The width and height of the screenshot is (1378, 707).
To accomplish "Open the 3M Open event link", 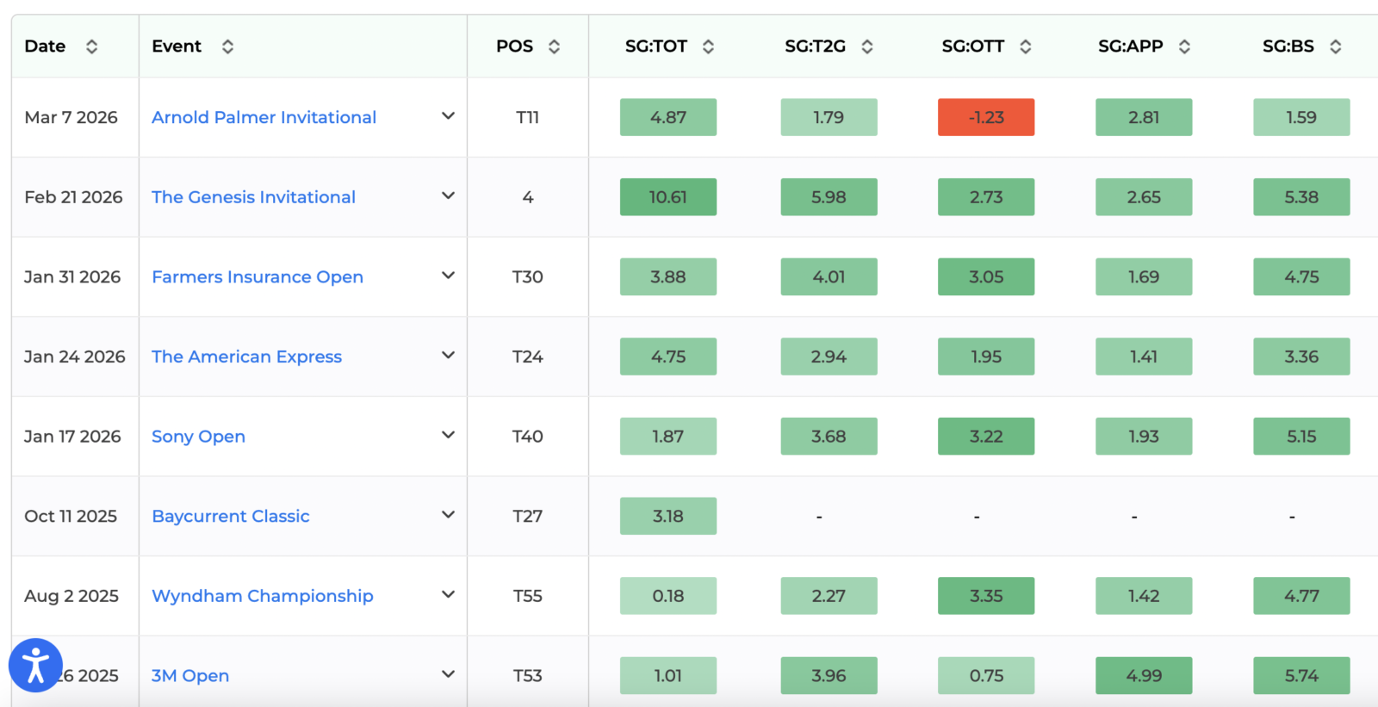I will 190,676.
